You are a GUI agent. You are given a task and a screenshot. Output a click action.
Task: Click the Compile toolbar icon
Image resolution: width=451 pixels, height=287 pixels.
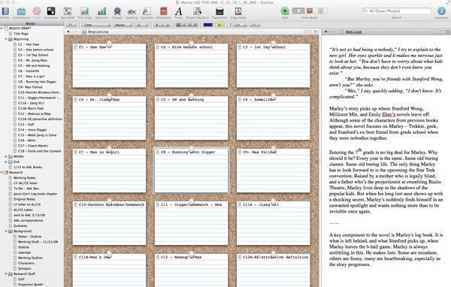coord(147,11)
